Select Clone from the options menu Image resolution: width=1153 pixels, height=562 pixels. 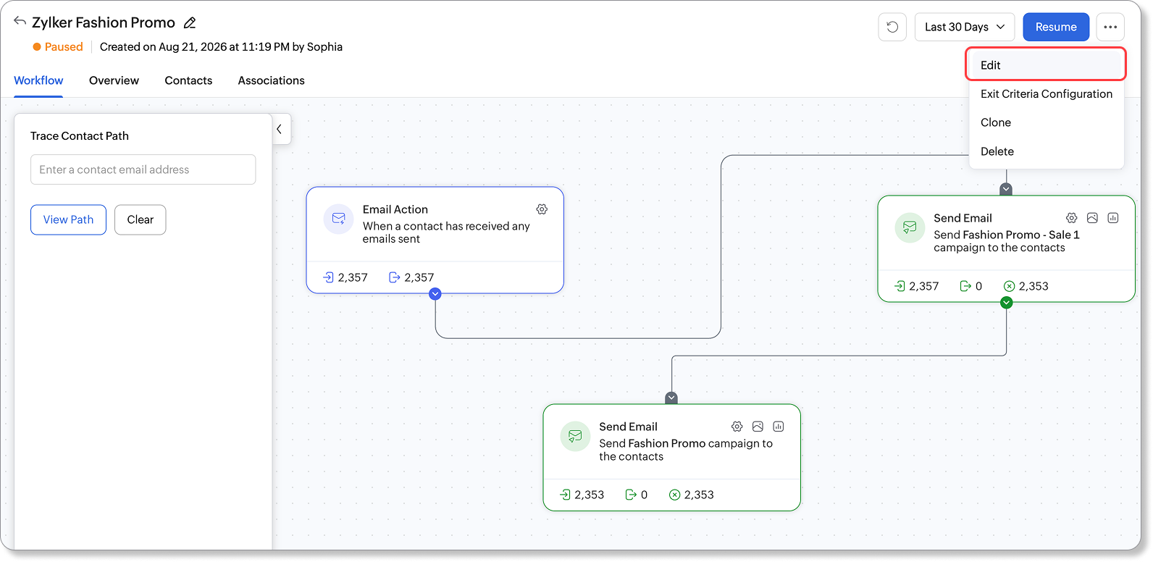[x=1047, y=122]
